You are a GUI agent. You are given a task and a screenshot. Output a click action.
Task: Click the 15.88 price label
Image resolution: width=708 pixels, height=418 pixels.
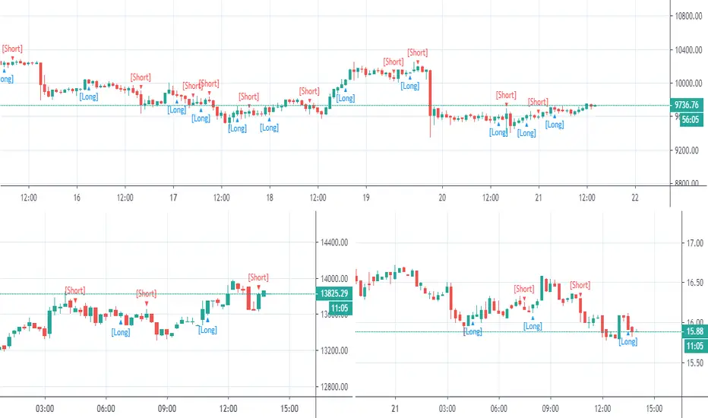[x=694, y=331]
